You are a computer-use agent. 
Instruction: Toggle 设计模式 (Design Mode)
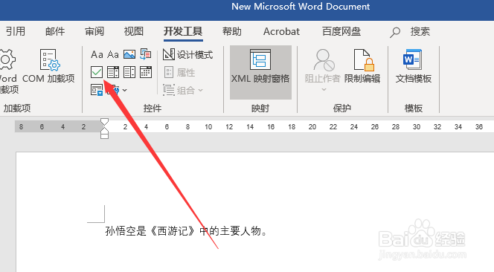(x=188, y=54)
